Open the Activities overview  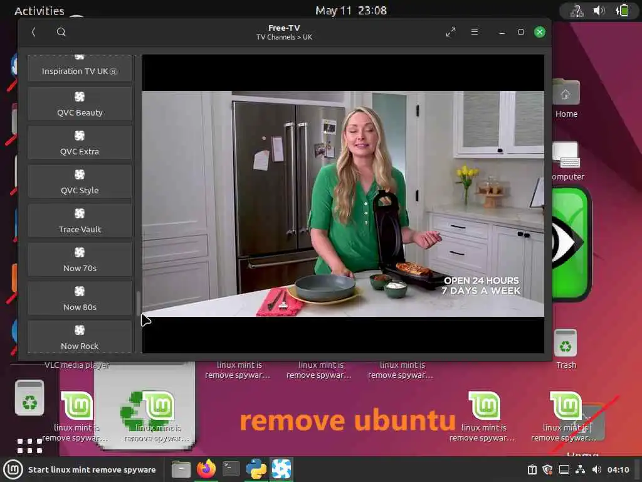pos(39,11)
